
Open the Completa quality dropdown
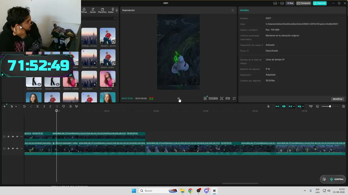(x=213, y=99)
